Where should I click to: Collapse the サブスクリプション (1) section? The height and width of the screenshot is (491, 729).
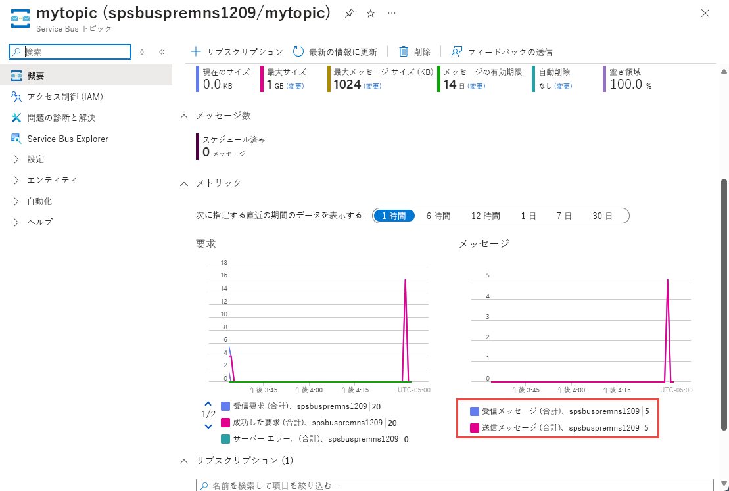pyautogui.click(x=184, y=461)
